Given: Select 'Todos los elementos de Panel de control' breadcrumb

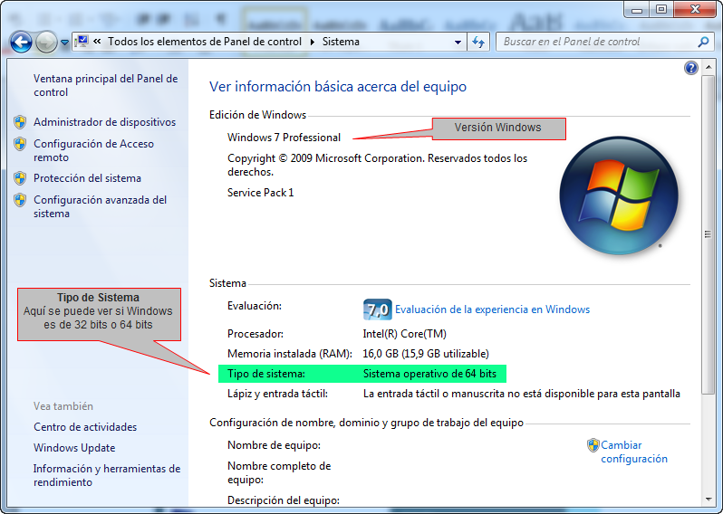Looking at the screenshot, I should pyautogui.click(x=204, y=42).
